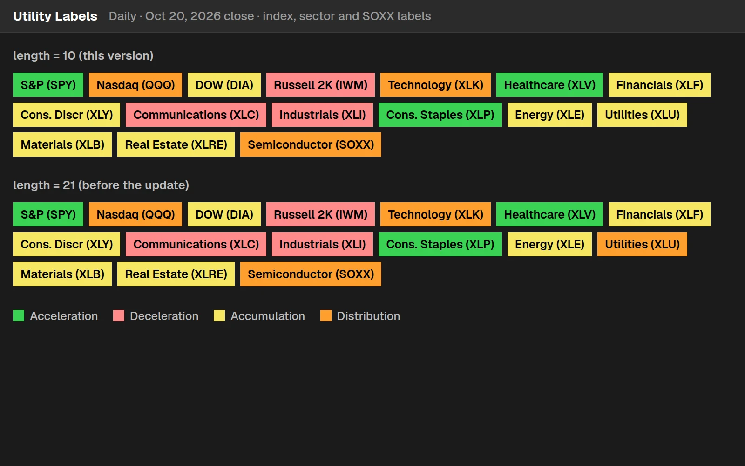
Task: Click Technology (XLK) under length = 21
Action: [x=435, y=214]
